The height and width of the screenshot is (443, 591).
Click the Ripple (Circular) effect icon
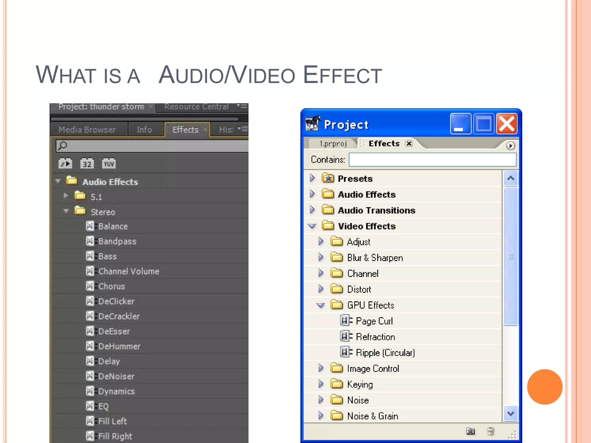[346, 352]
